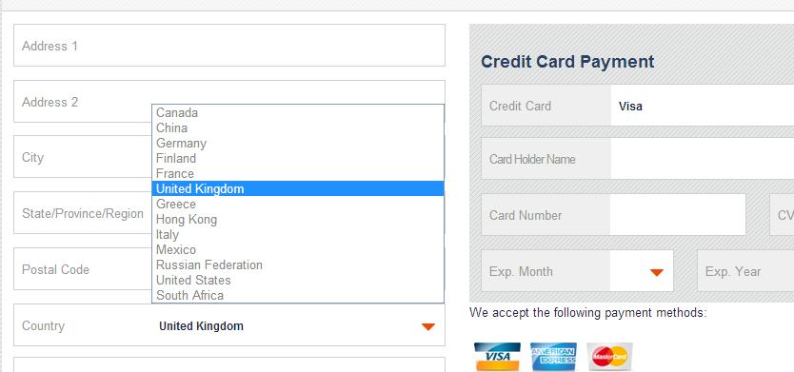Click the Card Holder Name field
The height and width of the screenshot is (372, 794).
tap(703, 159)
